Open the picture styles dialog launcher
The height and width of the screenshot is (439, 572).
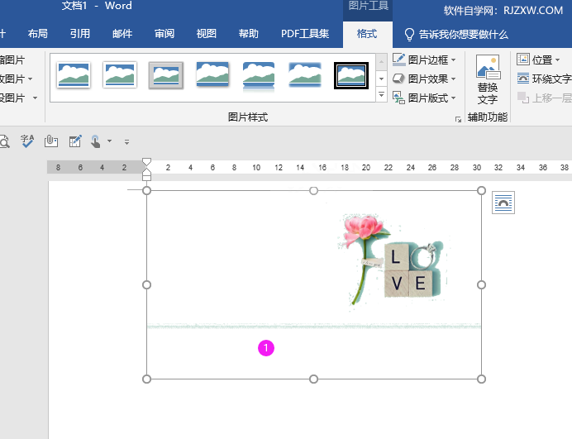pyautogui.click(x=458, y=120)
